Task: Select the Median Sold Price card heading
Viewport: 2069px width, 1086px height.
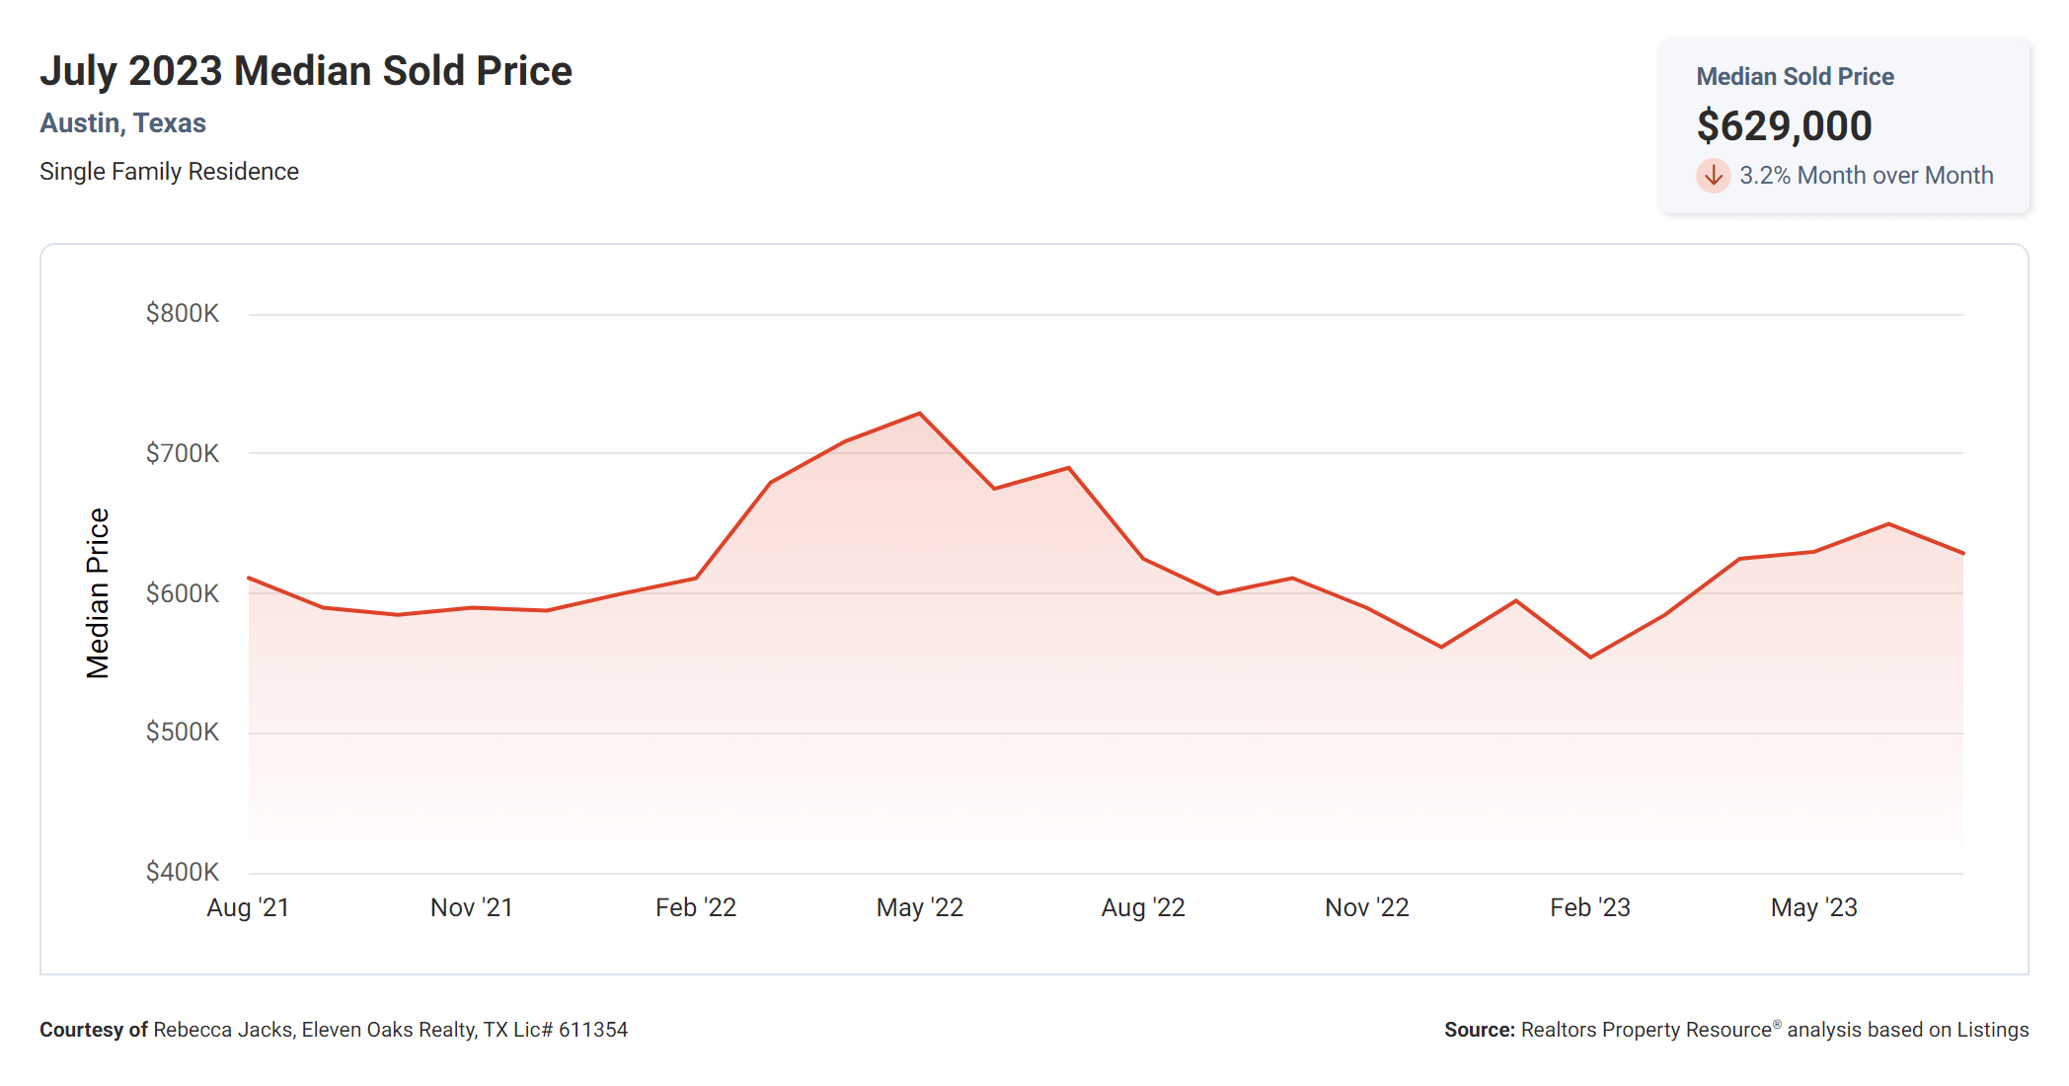Action: [1795, 77]
